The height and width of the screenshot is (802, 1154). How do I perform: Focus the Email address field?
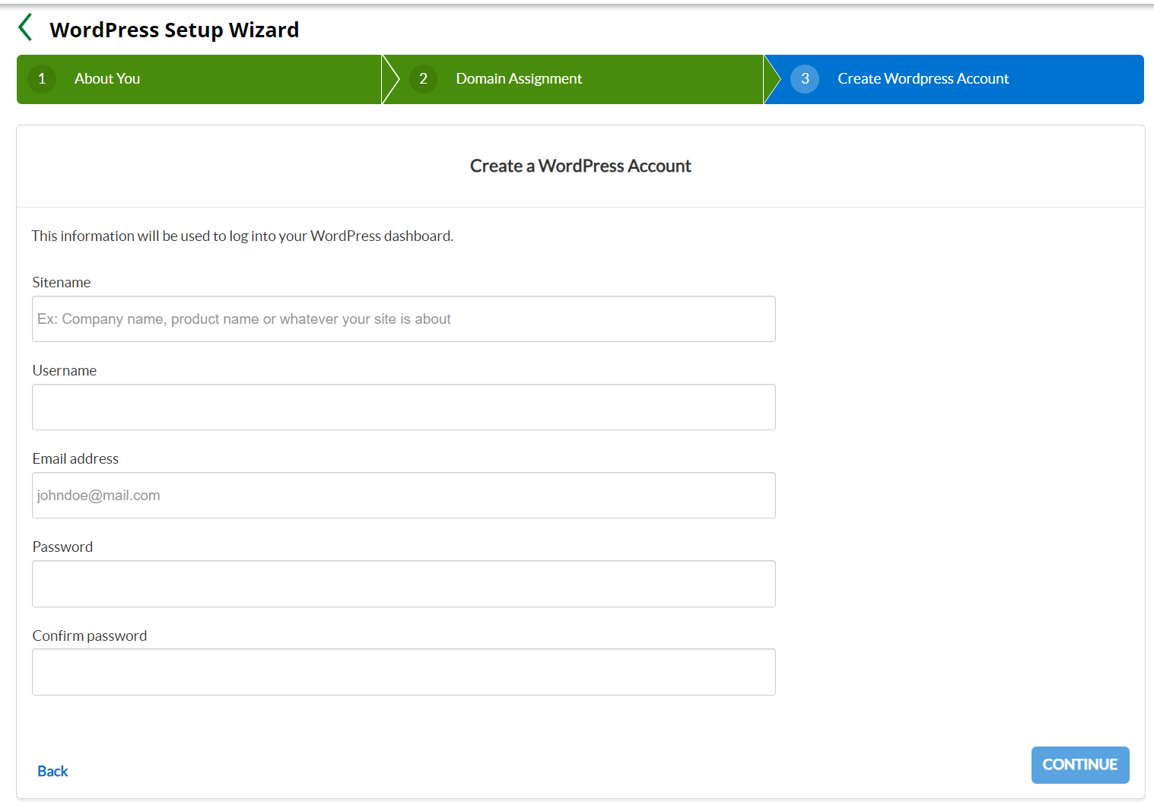click(x=404, y=496)
